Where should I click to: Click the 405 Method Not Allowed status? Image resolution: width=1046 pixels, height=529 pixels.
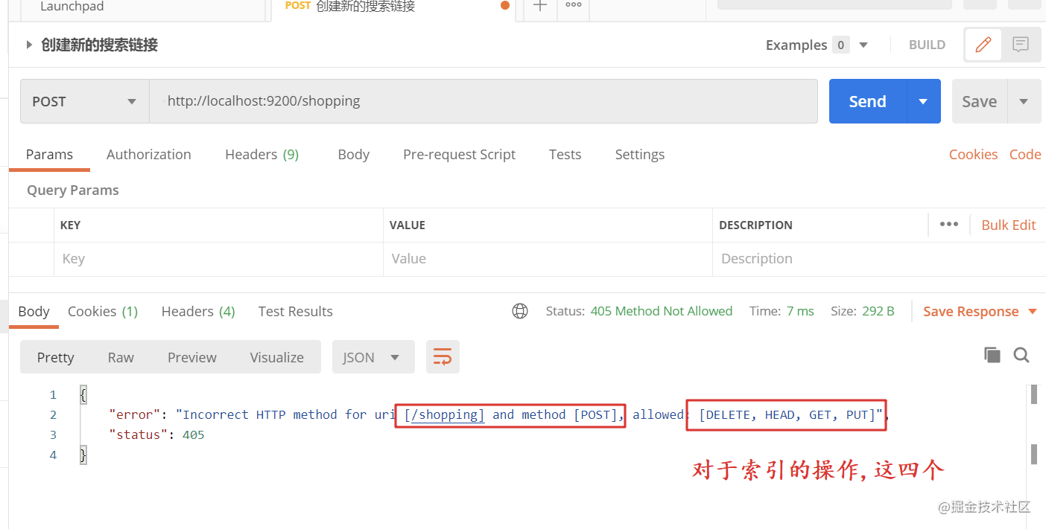[x=662, y=311]
